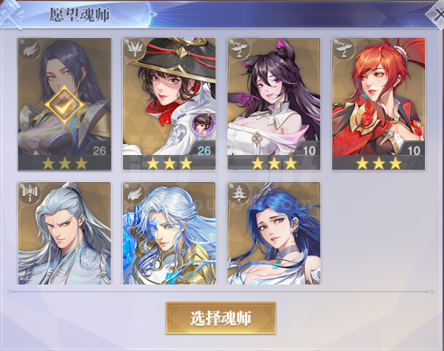This screenshot has height=351, width=444.
Task: Click small chibi avatar on hat-girl card
Action: point(203,124)
